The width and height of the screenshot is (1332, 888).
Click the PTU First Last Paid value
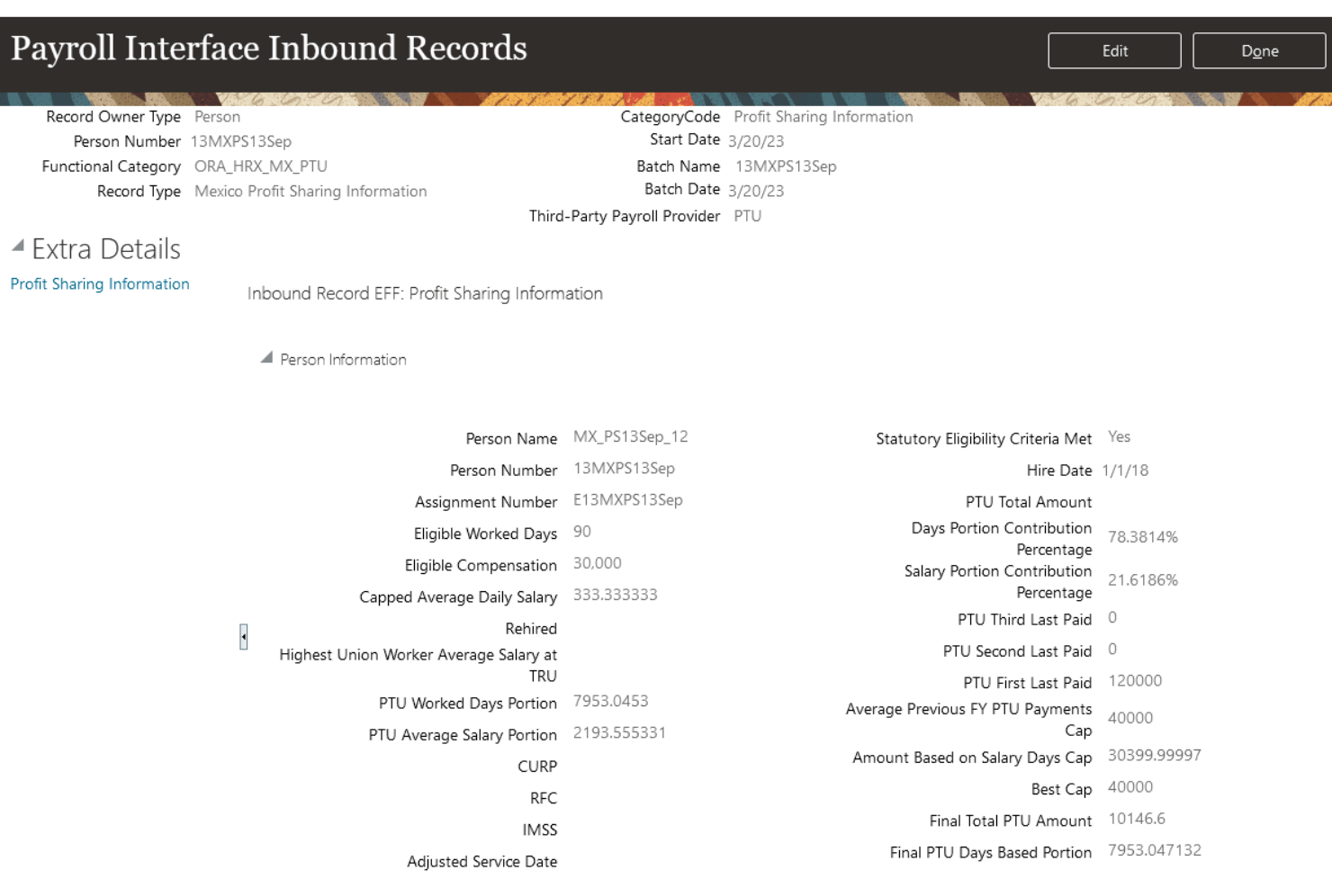point(1135,681)
